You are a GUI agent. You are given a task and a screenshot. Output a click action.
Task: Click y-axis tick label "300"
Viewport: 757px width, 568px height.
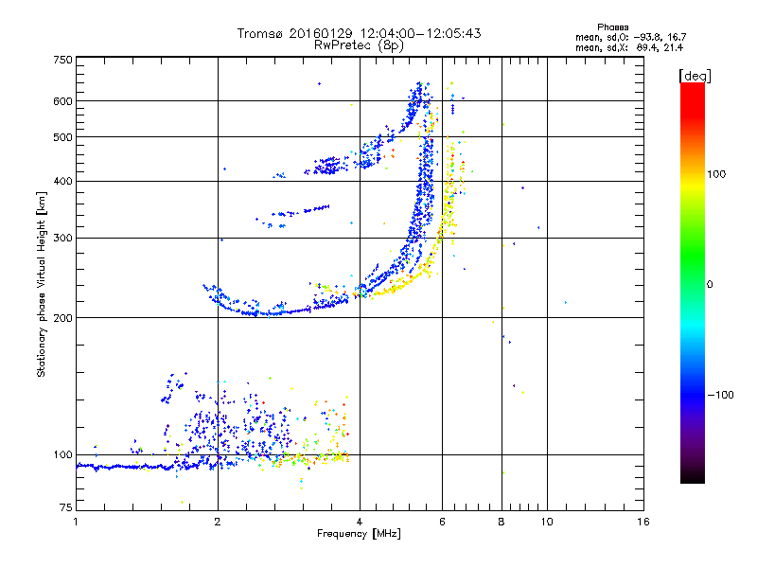point(63,238)
